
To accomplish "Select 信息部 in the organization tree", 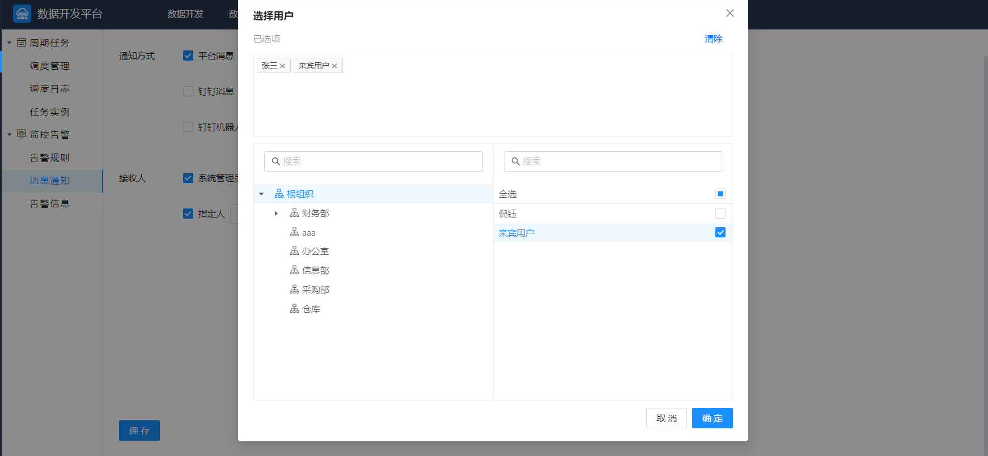I will [x=315, y=271].
